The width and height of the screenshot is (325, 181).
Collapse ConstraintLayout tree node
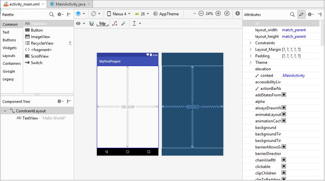click(5, 111)
